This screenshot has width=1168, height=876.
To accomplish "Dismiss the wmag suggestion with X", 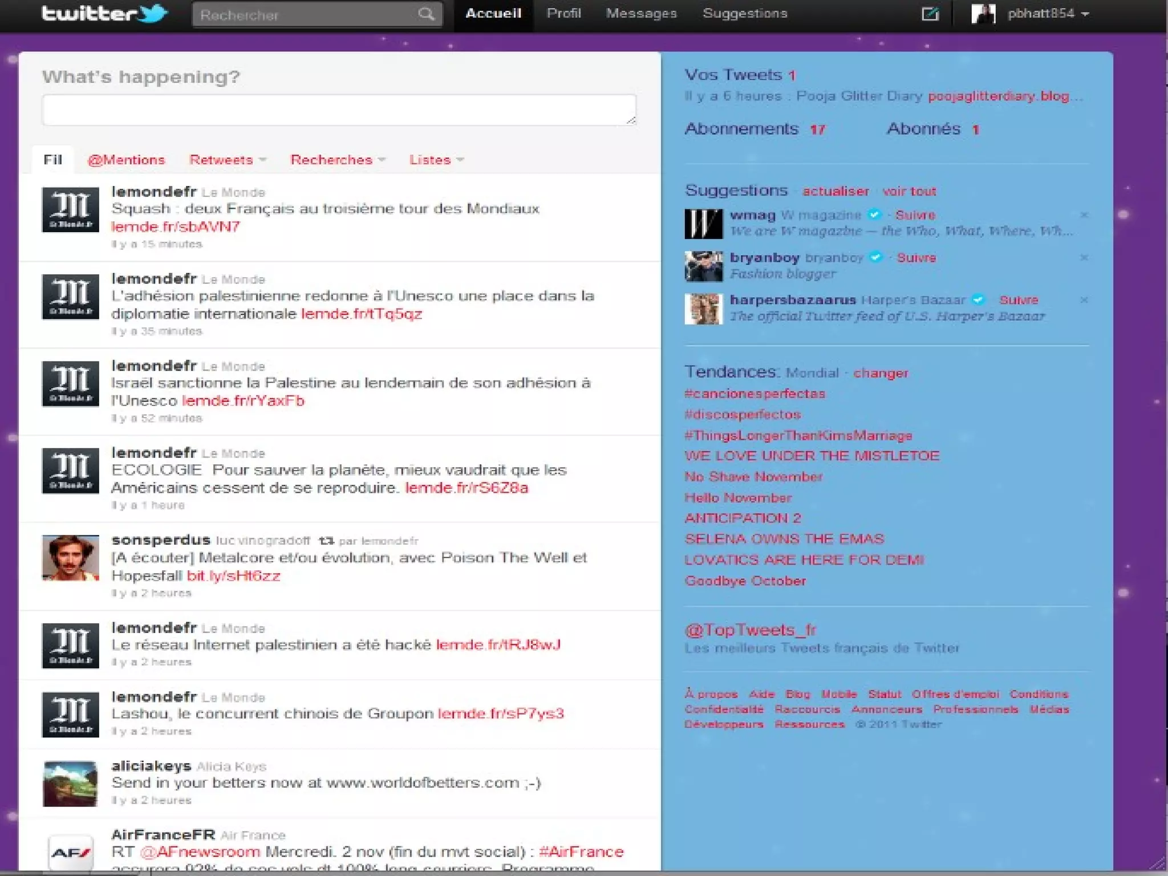I will (x=1084, y=215).
